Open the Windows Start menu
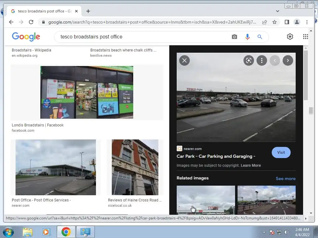The height and width of the screenshot is (238, 318). (8, 232)
